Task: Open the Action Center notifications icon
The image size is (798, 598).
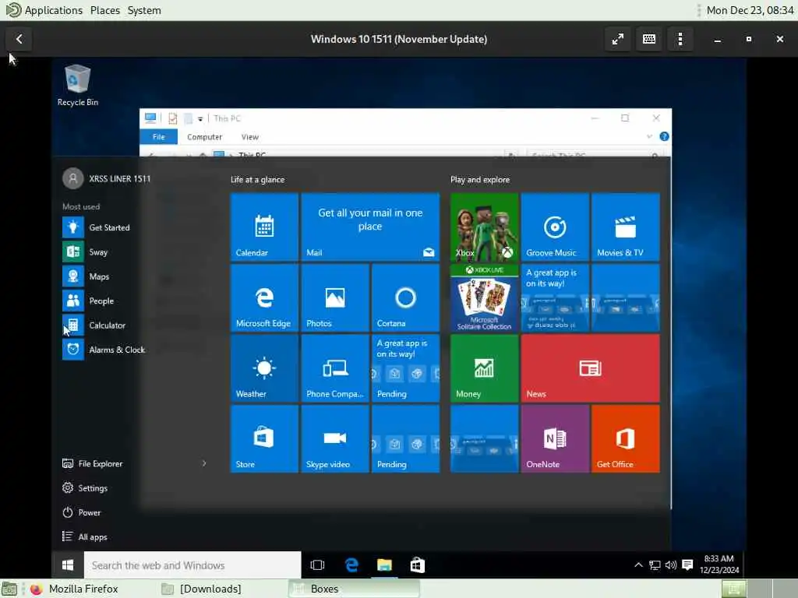Action: [687, 565]
